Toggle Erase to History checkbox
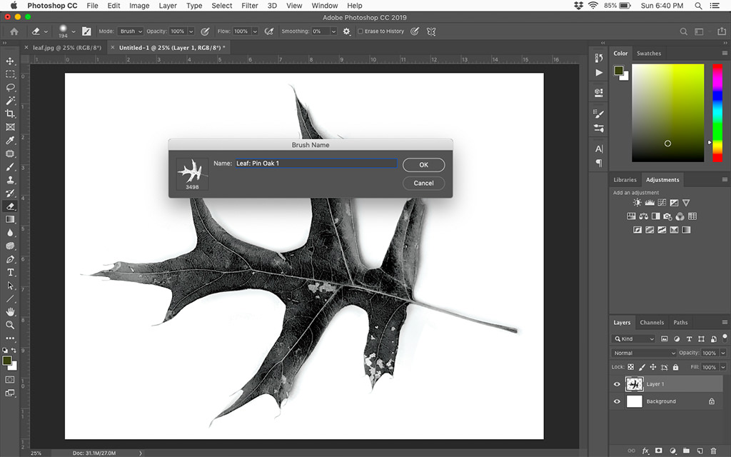Image resolution: width=731 pixels, height=457 pixels. click(x=360, y=31)
